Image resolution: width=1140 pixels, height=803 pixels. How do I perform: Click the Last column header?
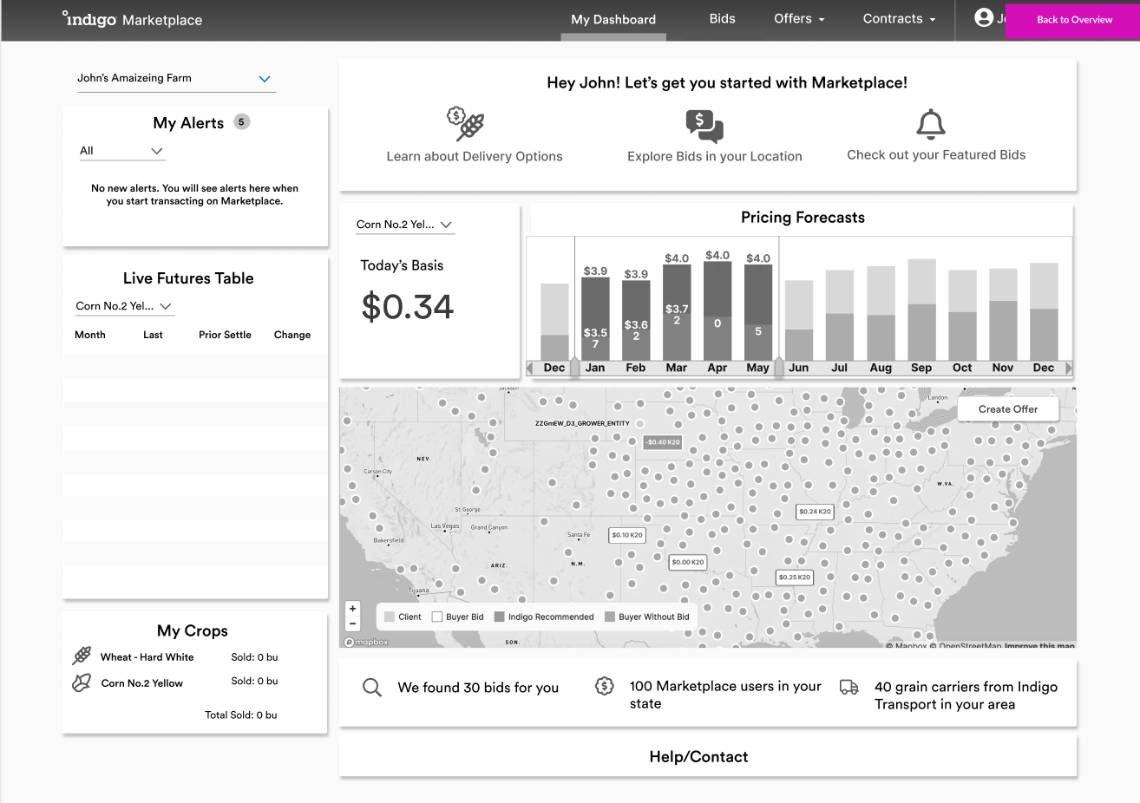coord(153,335)
